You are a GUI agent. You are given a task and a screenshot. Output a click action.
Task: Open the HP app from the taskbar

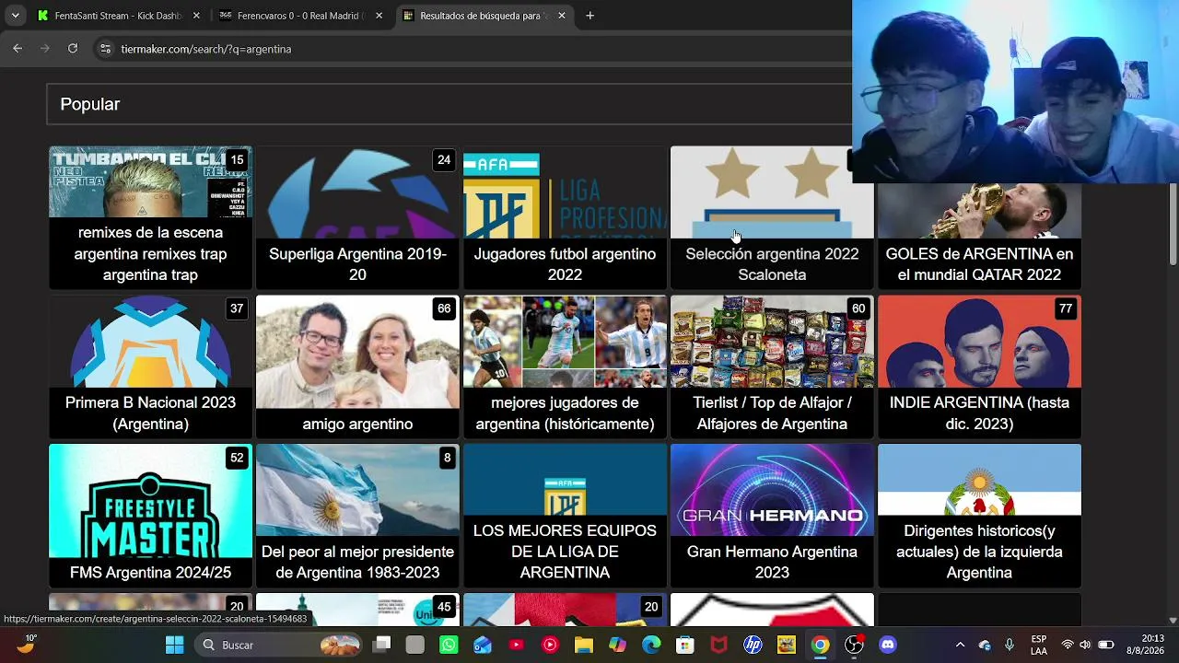tap(753, 645)
